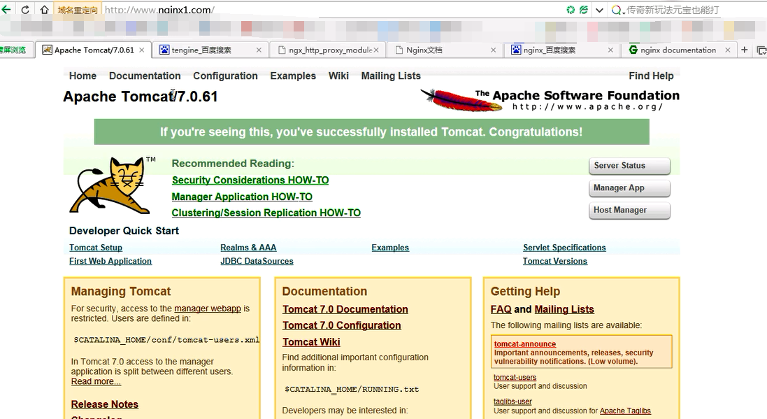Screen dimensions: 767x419
Task: Follow the manager webapp link
Action: (208, 308)
